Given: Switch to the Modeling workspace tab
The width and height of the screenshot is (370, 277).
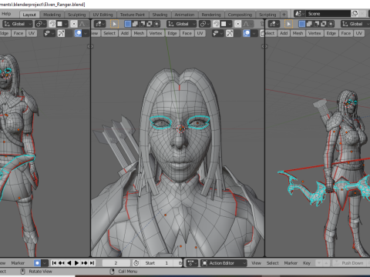Looking at the screenshot, I should click(x=52, y=15).
